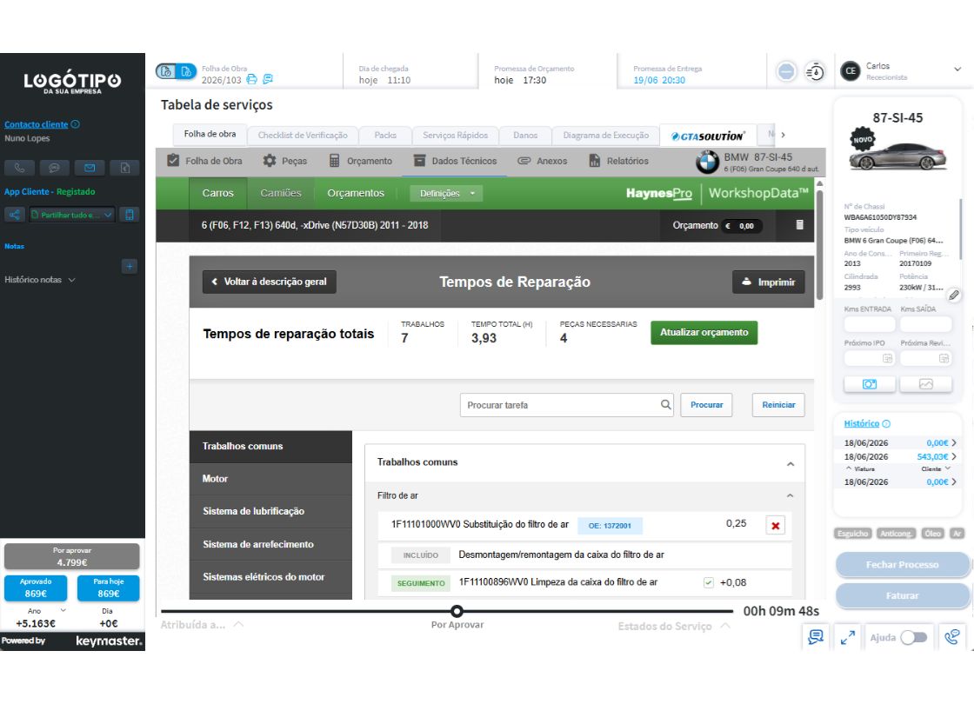Add a new note with the plus icon

coord(130,266)
